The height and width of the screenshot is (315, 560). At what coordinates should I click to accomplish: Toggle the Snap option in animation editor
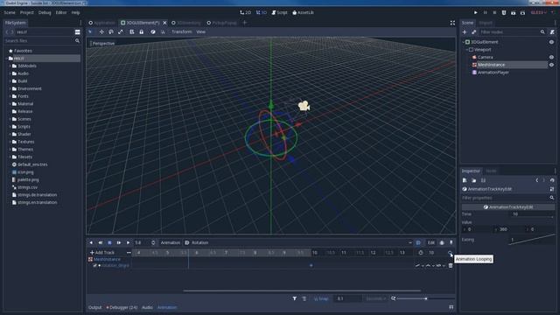tap(321, 298)
